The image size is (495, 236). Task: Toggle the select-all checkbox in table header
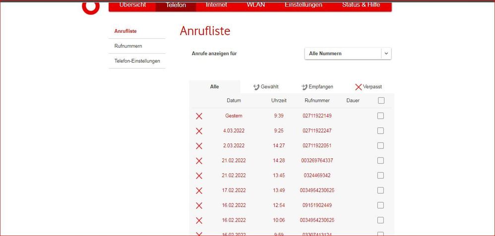(381, 100)
